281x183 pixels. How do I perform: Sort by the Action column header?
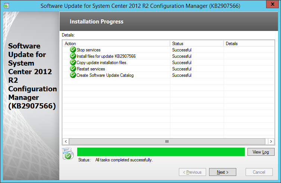(x=116, y=44)
